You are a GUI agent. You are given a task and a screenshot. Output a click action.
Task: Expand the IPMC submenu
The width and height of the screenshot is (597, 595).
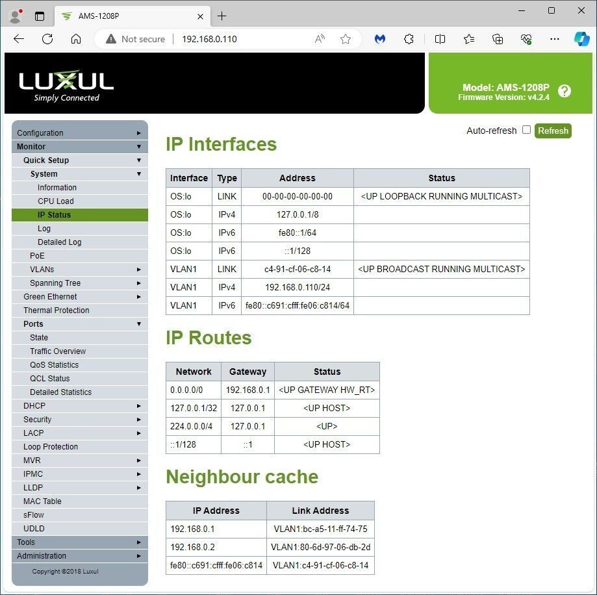point(80,474)
